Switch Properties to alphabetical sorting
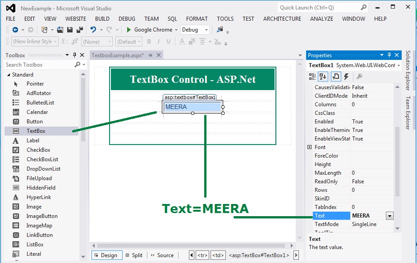This screenshot has width=417, height=263. coord(323,77)
